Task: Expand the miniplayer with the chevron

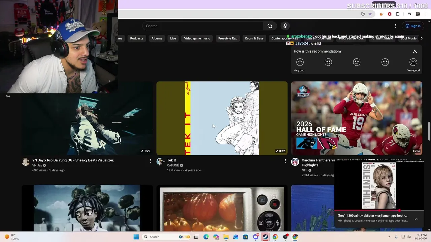Action: pyautogui.click(x=416, y=219)
